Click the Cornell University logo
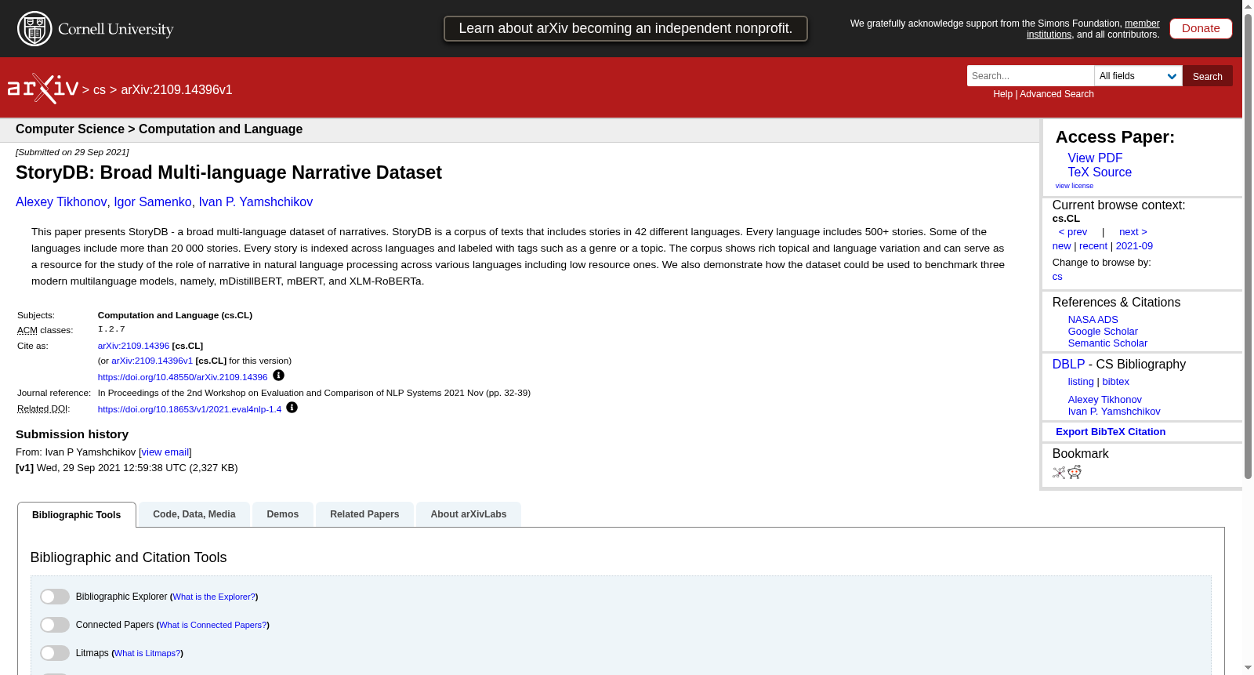Screen dimensions: 1254x675 (x=96, y=29)
